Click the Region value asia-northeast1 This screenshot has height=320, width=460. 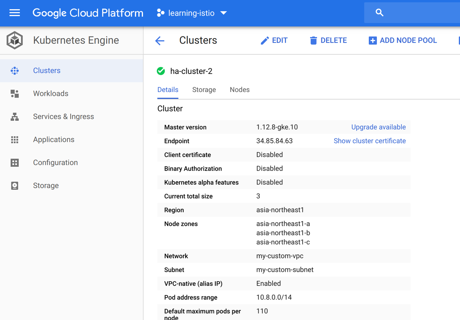(280, 210)
